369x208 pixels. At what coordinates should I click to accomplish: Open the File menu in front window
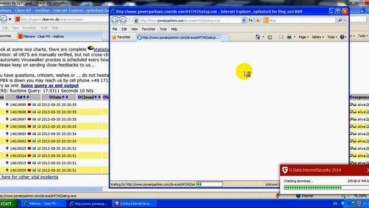pos(115,29)
